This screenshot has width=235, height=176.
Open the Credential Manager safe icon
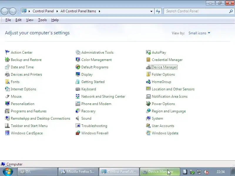click(148, 60)
